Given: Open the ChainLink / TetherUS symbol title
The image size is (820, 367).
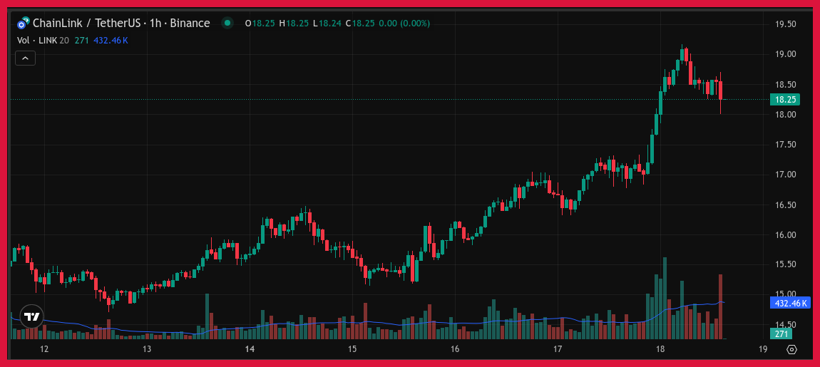Looking at the screenshot, I should [121, 23].
